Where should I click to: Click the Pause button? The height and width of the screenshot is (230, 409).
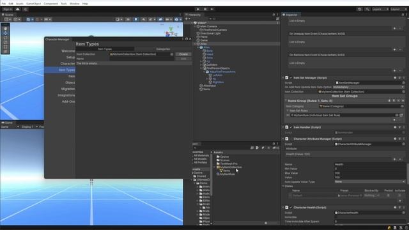point(205,9)
